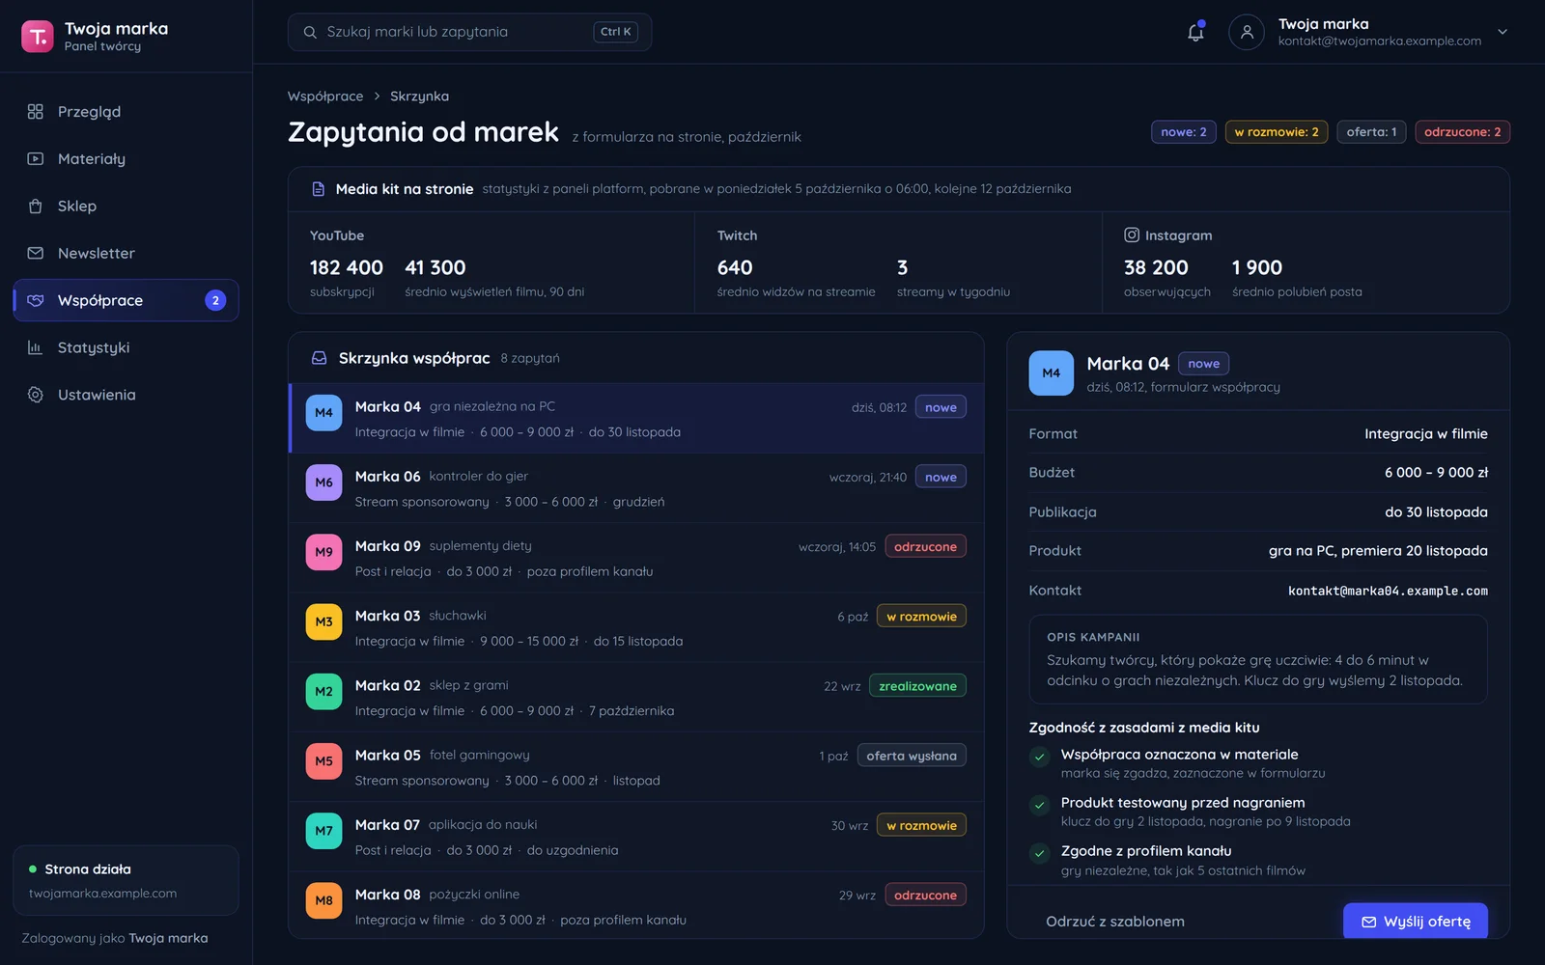Click the 'nowe' badge beside Marka 04 heading
The image size is (1545, 965).
(1203, 364)
